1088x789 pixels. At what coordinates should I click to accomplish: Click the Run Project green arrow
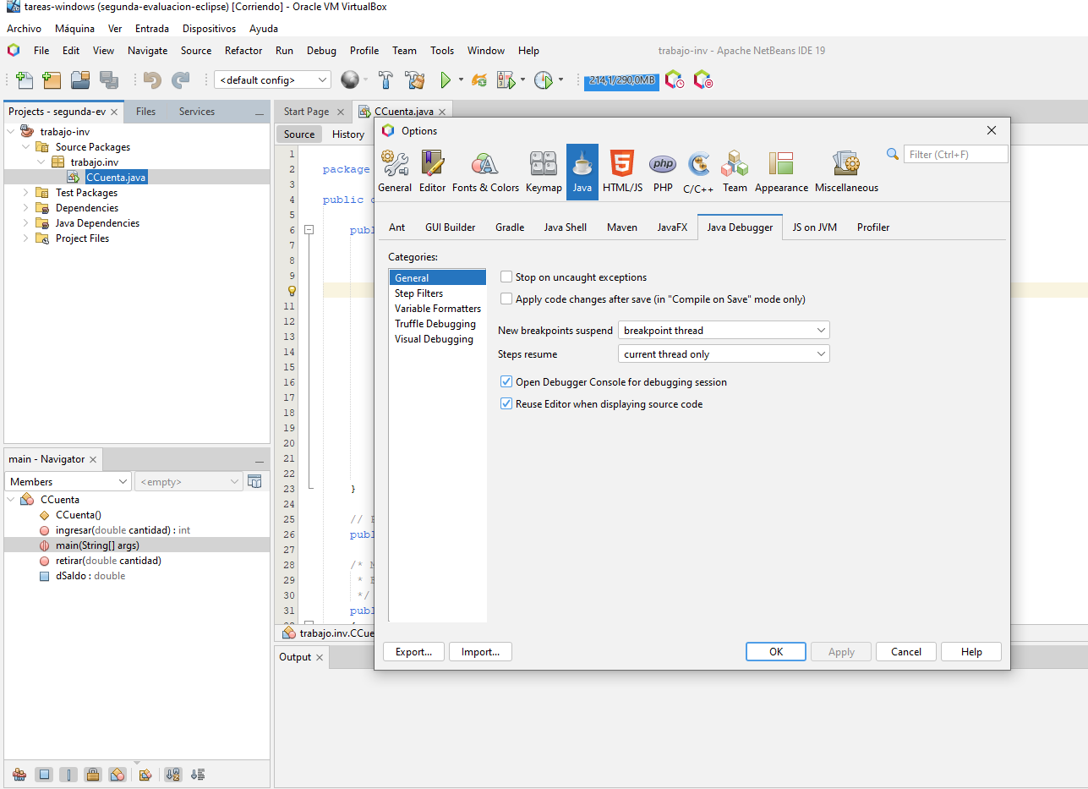(446, 80)
